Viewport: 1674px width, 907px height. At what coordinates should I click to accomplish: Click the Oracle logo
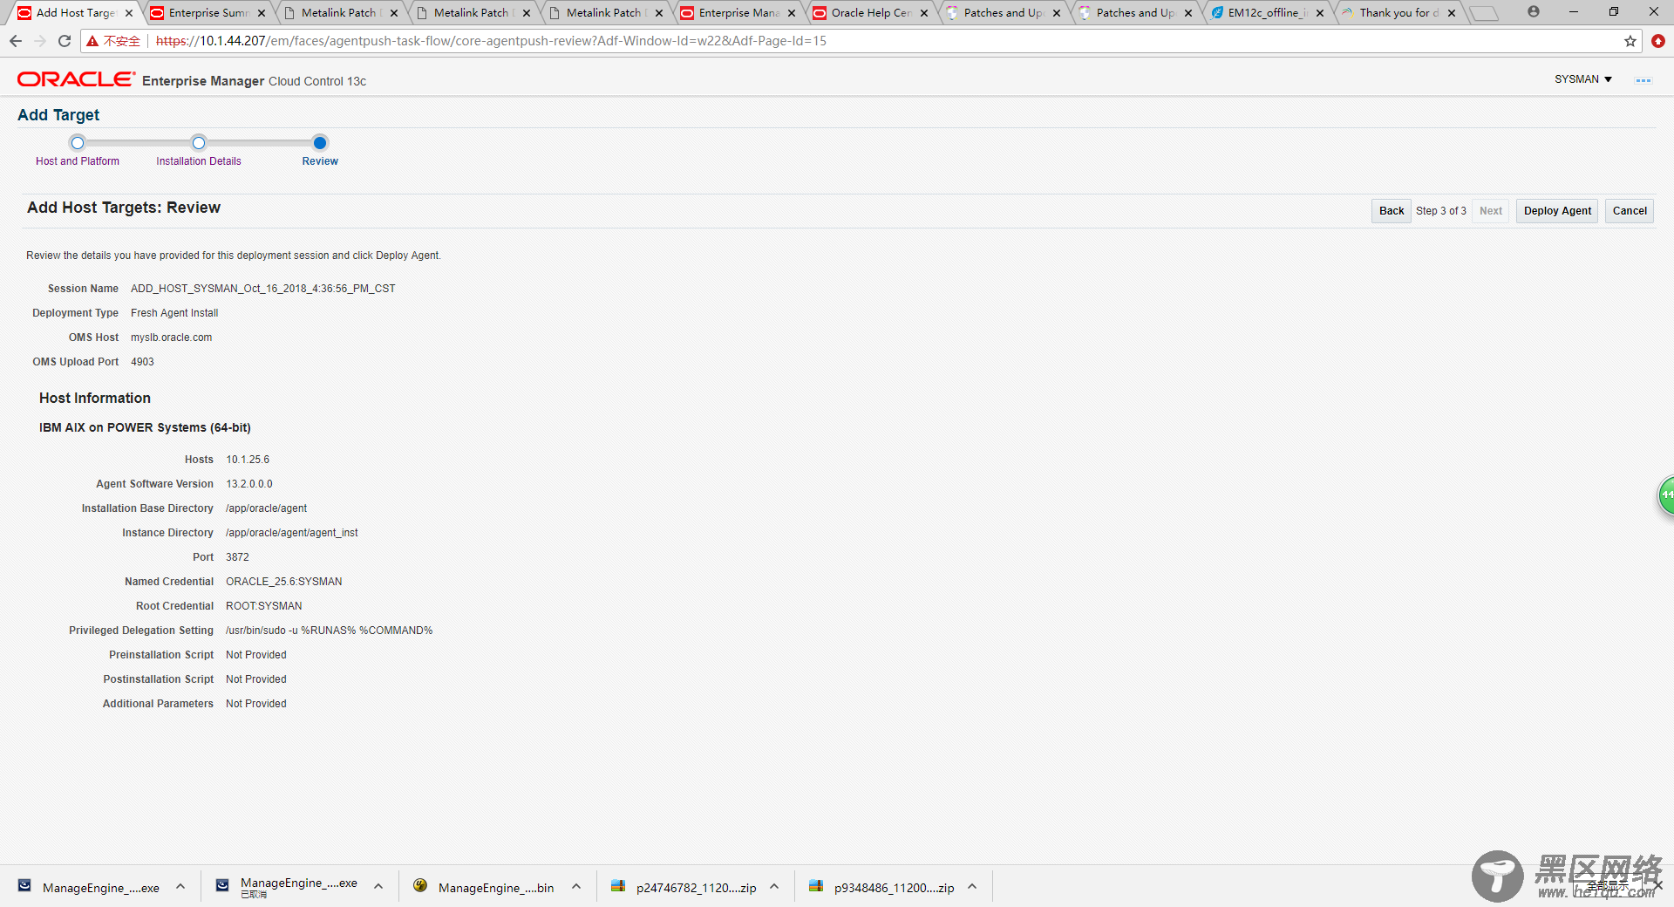(76, 79)
